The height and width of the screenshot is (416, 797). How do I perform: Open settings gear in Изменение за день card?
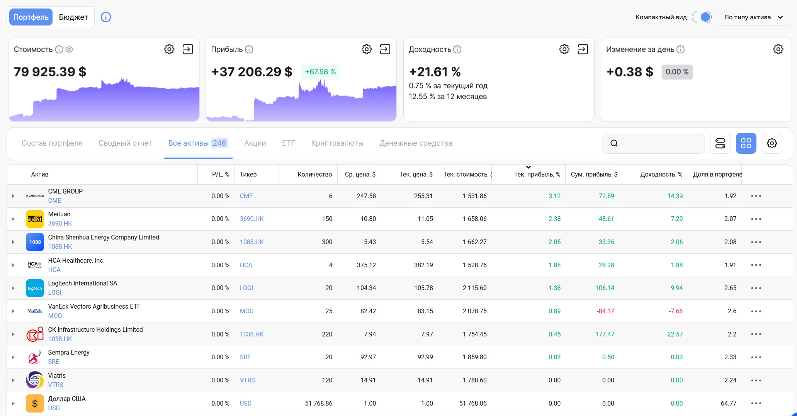click(x=778, y=49)
